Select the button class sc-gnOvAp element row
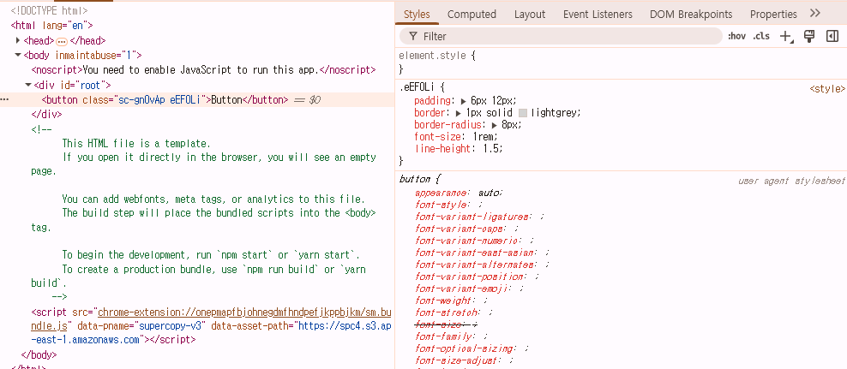847x369 pixels. click(197, 100)
